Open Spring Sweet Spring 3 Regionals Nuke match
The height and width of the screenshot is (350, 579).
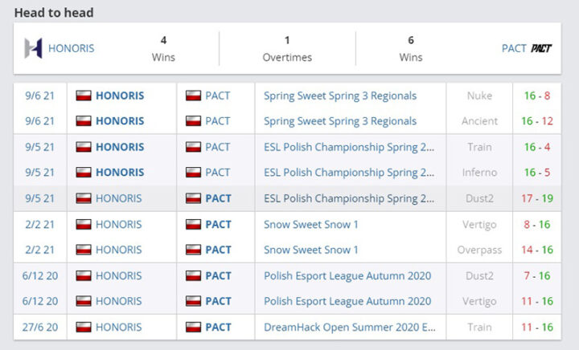tap(340, 96)
